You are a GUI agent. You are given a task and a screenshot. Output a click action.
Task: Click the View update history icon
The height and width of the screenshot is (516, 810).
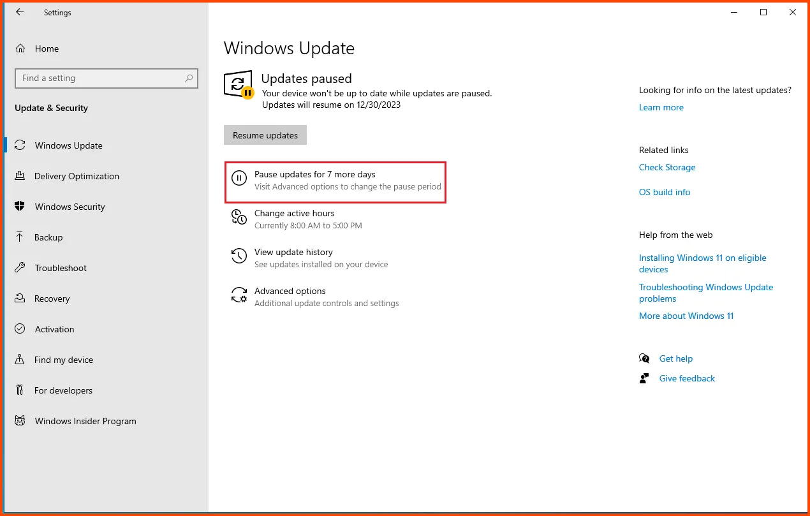click(239, 256)
